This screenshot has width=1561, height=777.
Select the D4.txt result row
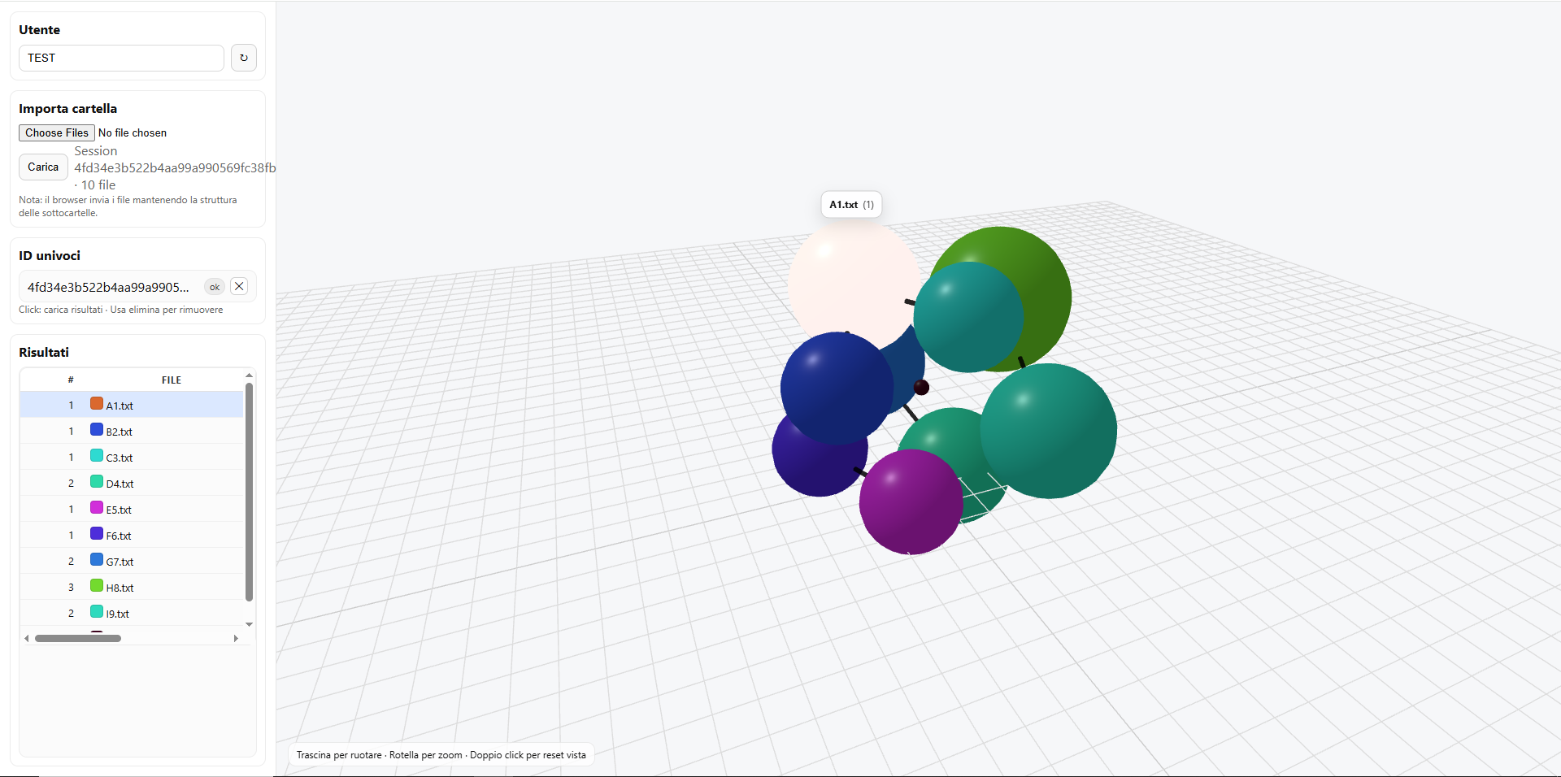pos(132,484)
